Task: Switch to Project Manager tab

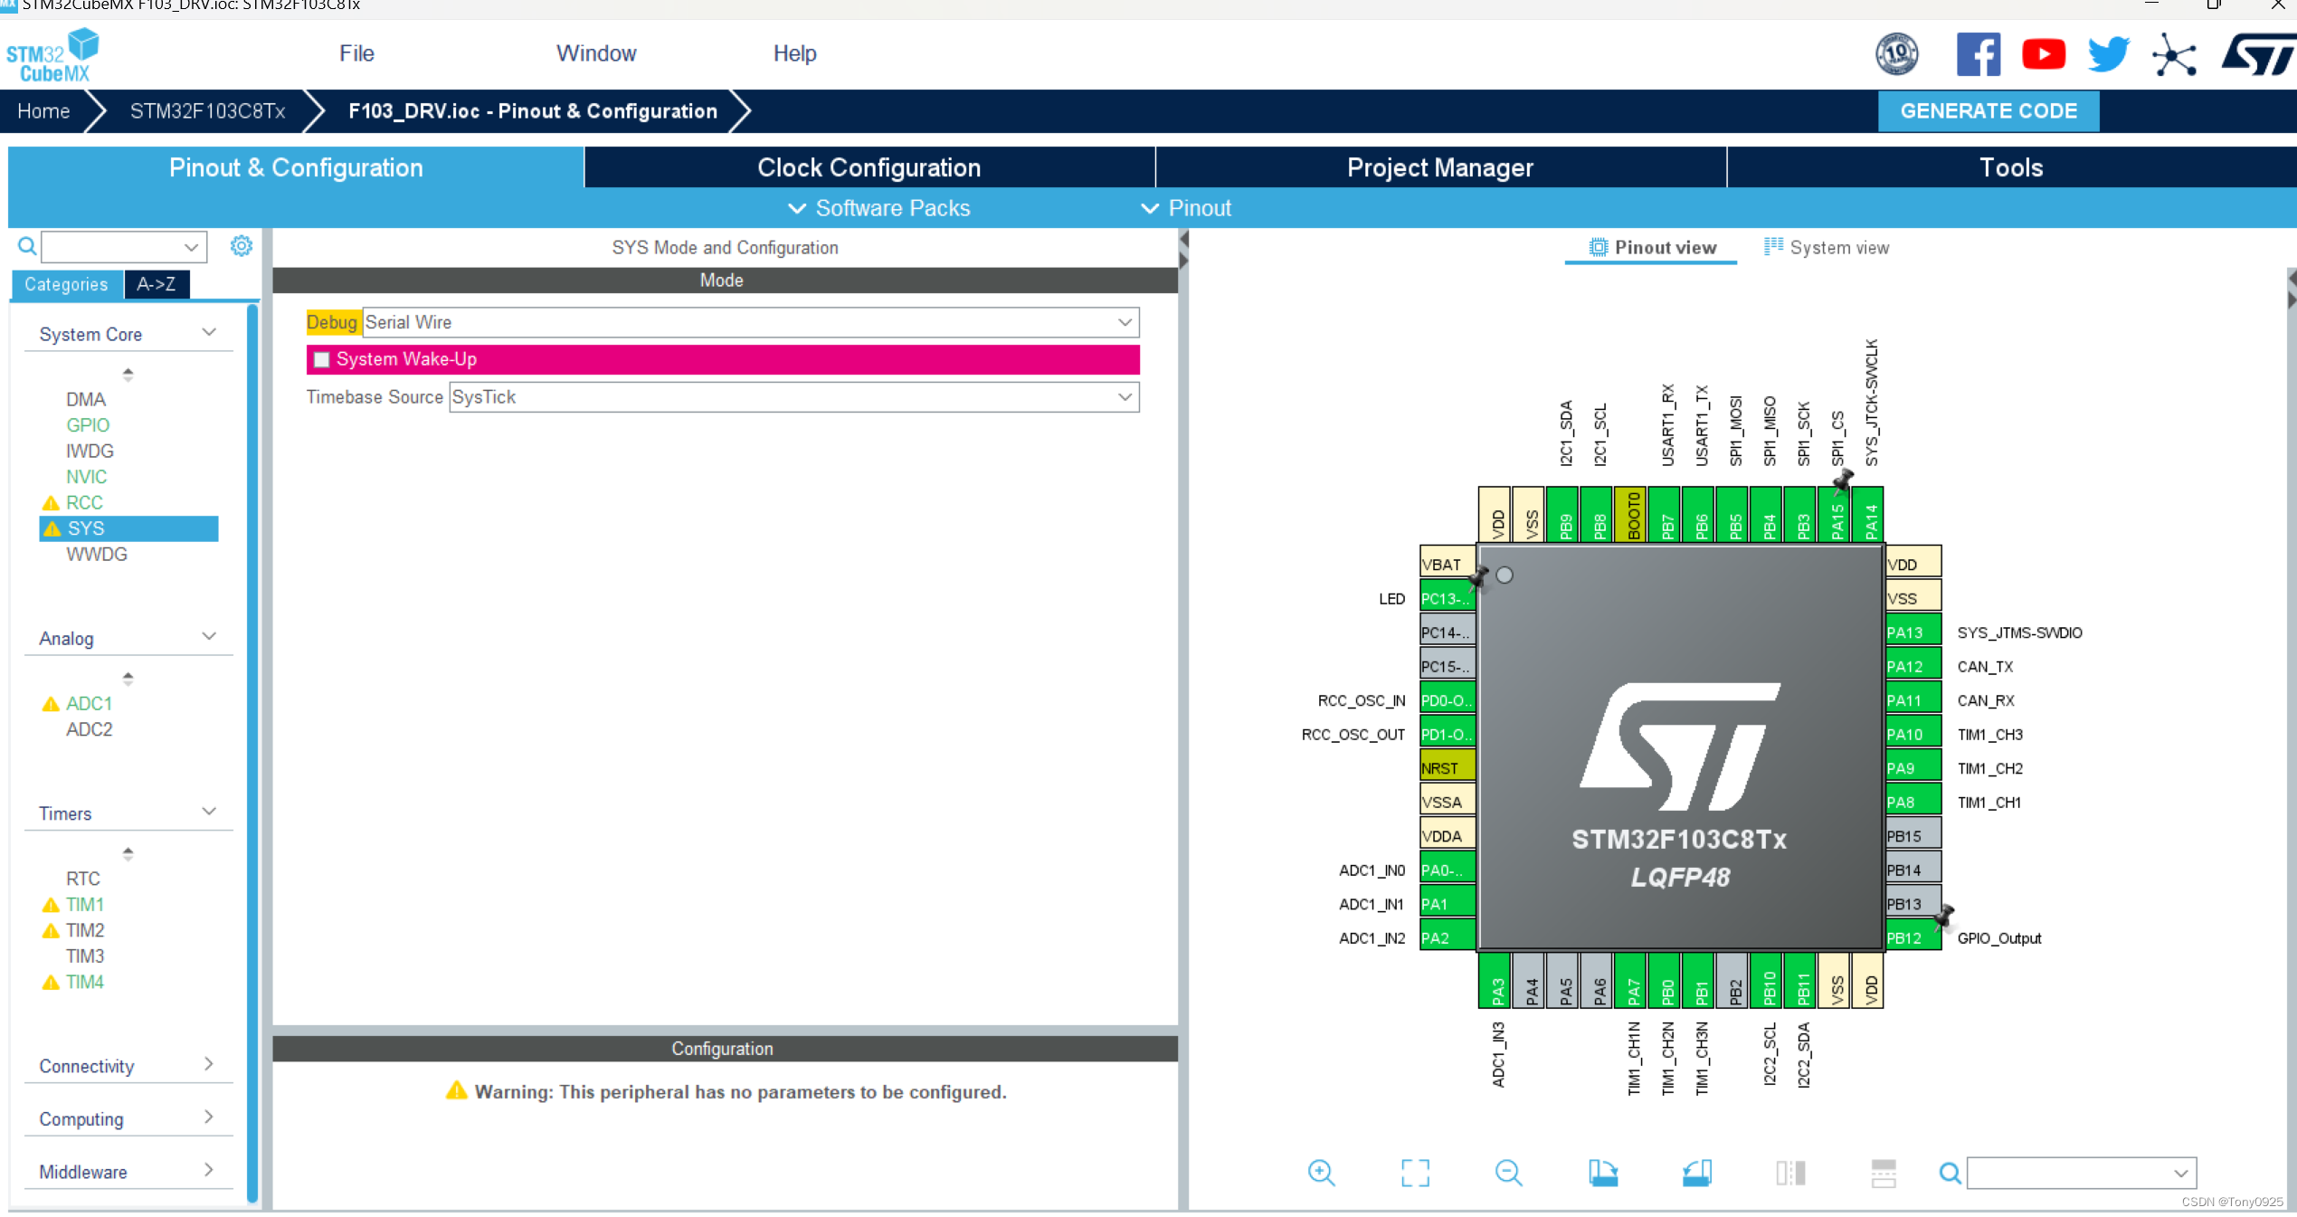Action: point(1440,167)
